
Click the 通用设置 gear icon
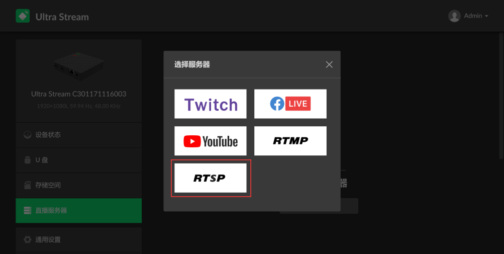point(28,239)
